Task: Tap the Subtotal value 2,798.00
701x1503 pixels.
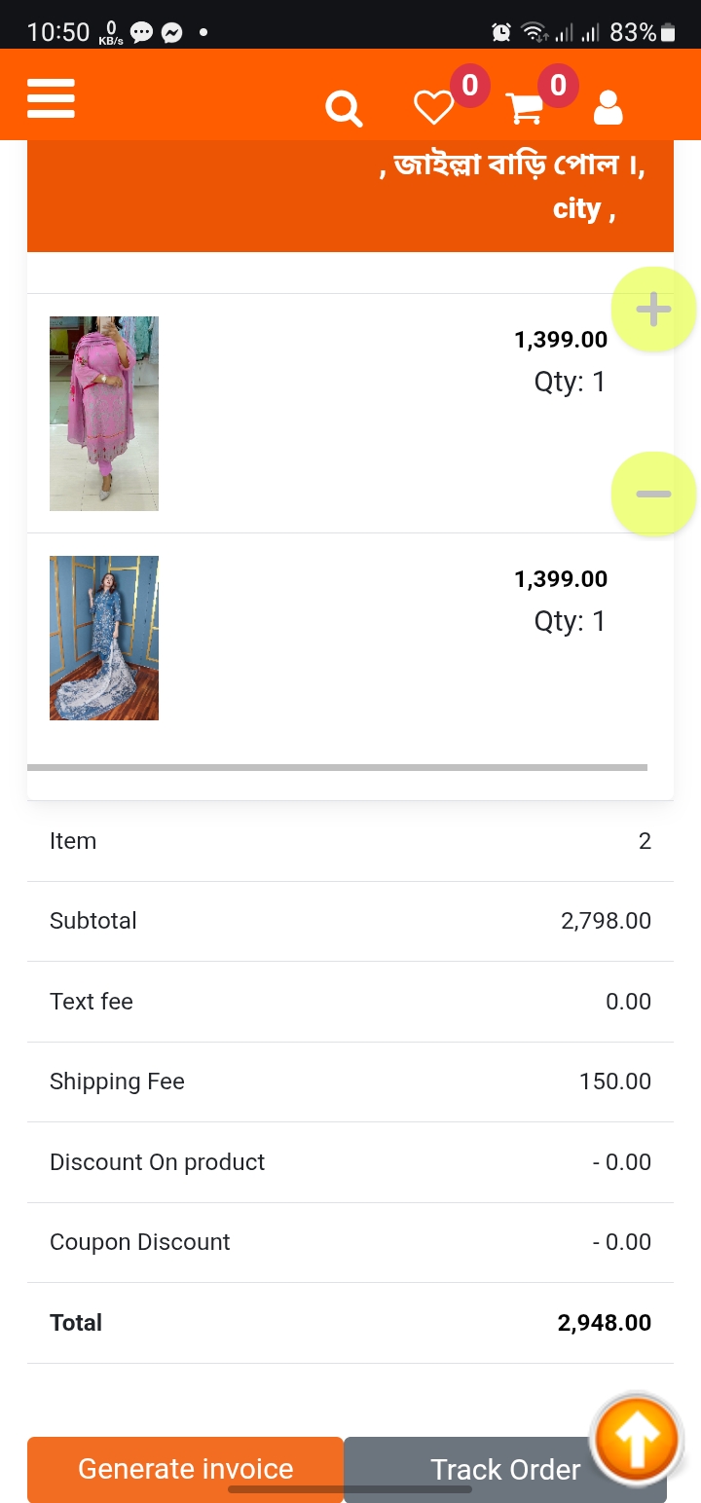Action: (606, 921)
